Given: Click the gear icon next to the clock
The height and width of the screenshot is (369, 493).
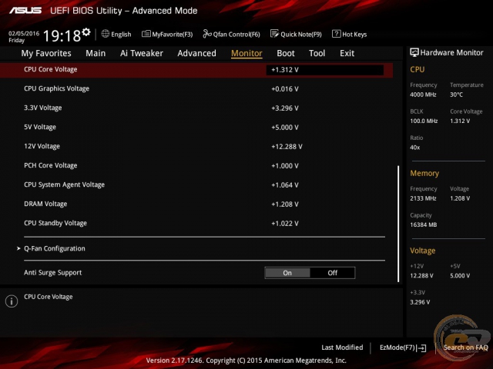Looking at the screenshot, I should click(86, 32).
